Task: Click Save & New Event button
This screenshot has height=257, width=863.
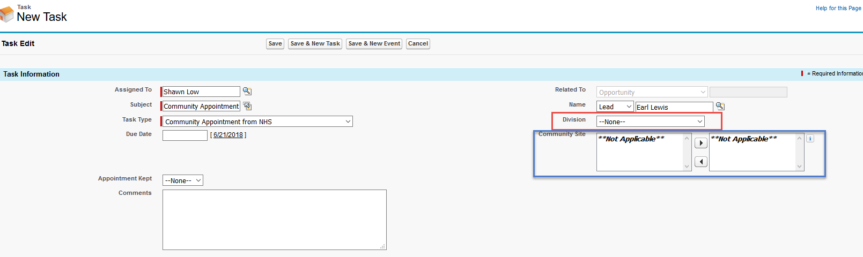Action: point(374,44)
